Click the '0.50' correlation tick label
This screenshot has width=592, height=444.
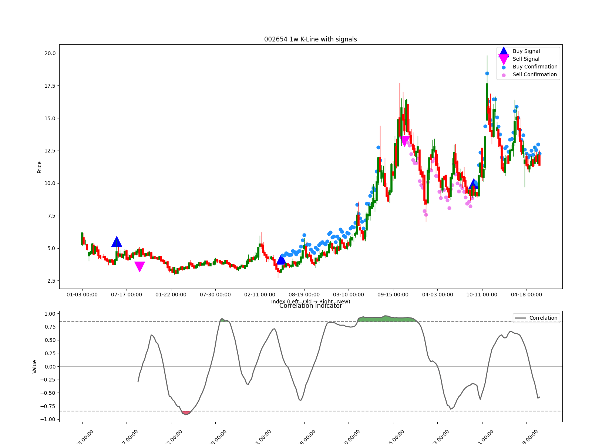pyautogui.click(x=50, y=340)
